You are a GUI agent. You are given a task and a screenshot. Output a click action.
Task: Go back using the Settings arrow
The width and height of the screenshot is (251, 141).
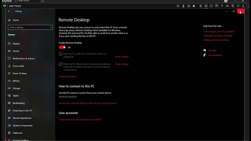coord(9,11)
